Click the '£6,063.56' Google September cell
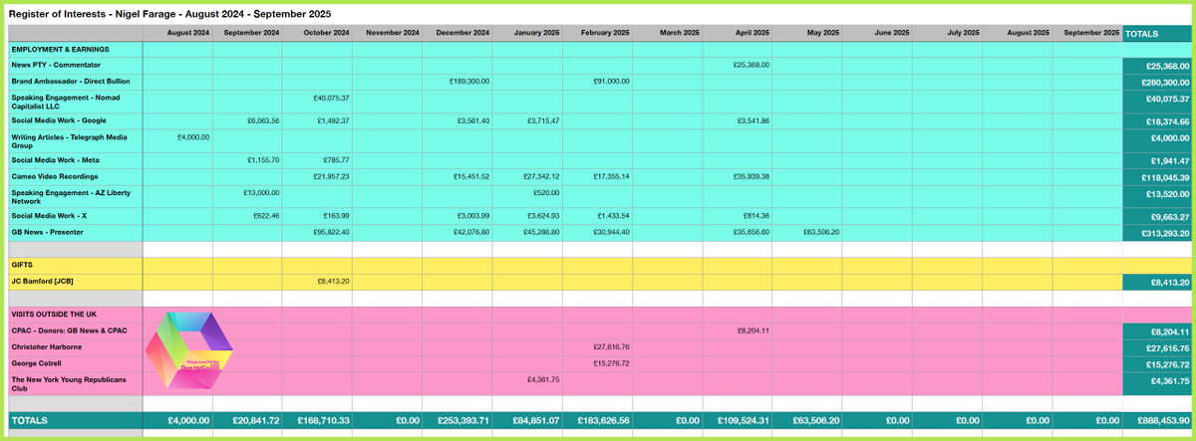Image resolution: width=1196 pixels, height=441 pixels. click(x=263, y=120)
